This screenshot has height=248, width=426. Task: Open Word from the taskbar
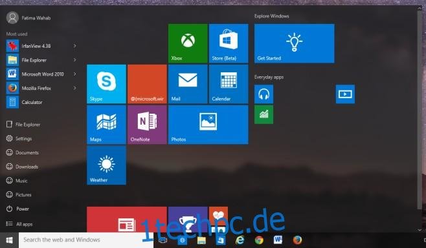(278, 240)
